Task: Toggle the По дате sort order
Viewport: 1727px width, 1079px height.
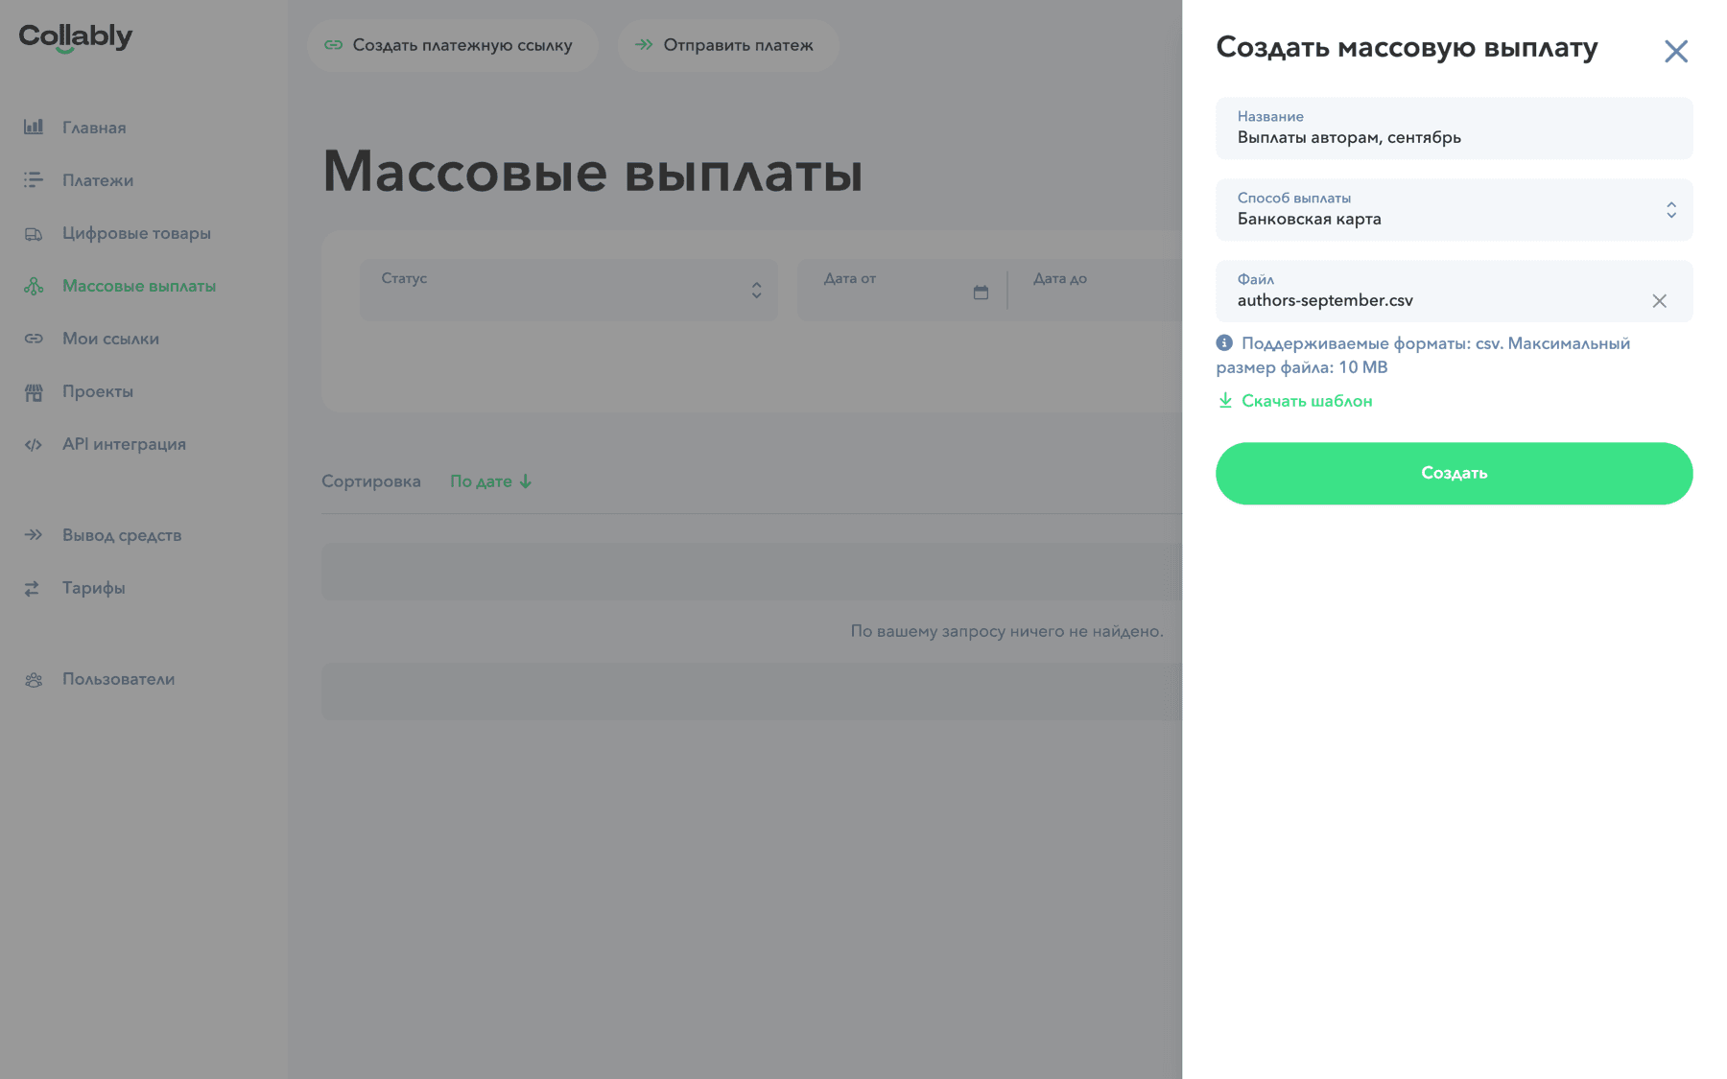Action: click(x=490, y=481)
